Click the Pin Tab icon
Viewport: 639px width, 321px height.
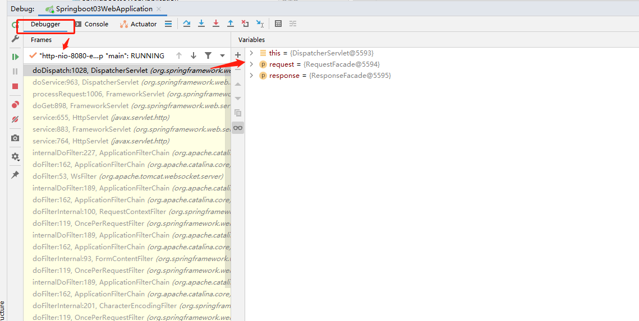pos(15,175)
